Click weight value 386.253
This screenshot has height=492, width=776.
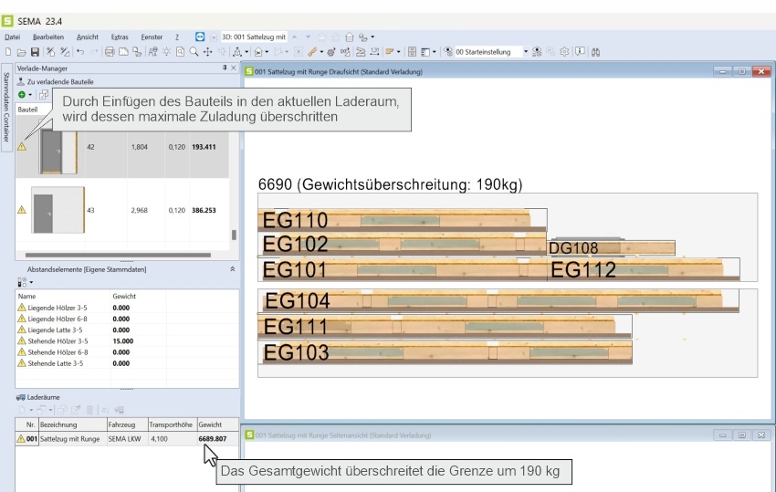(x=204, y=210)
